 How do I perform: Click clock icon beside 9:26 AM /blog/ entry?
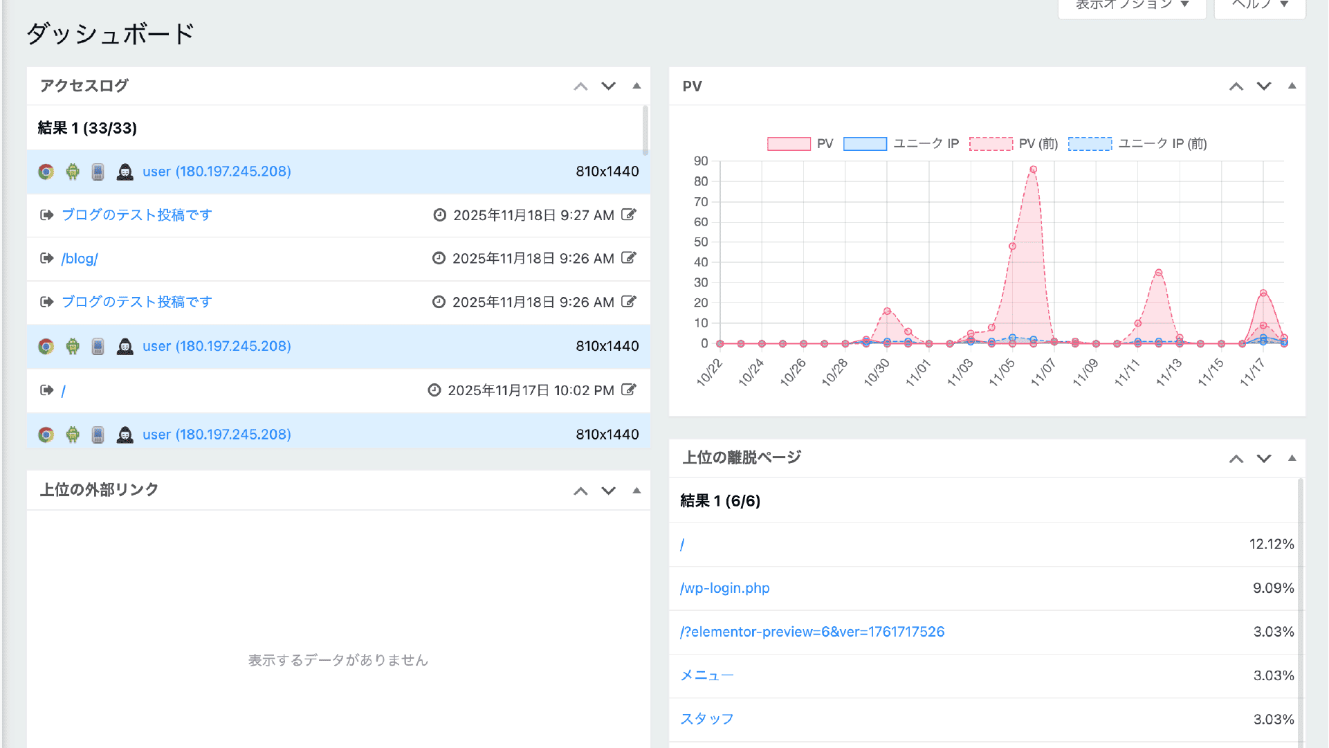click(x=439, y=258)
